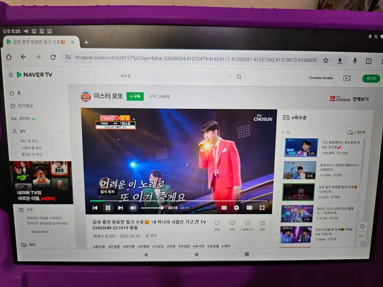
Task: Open search dropdown arrow in search field
Action: [x=230, y=76]
